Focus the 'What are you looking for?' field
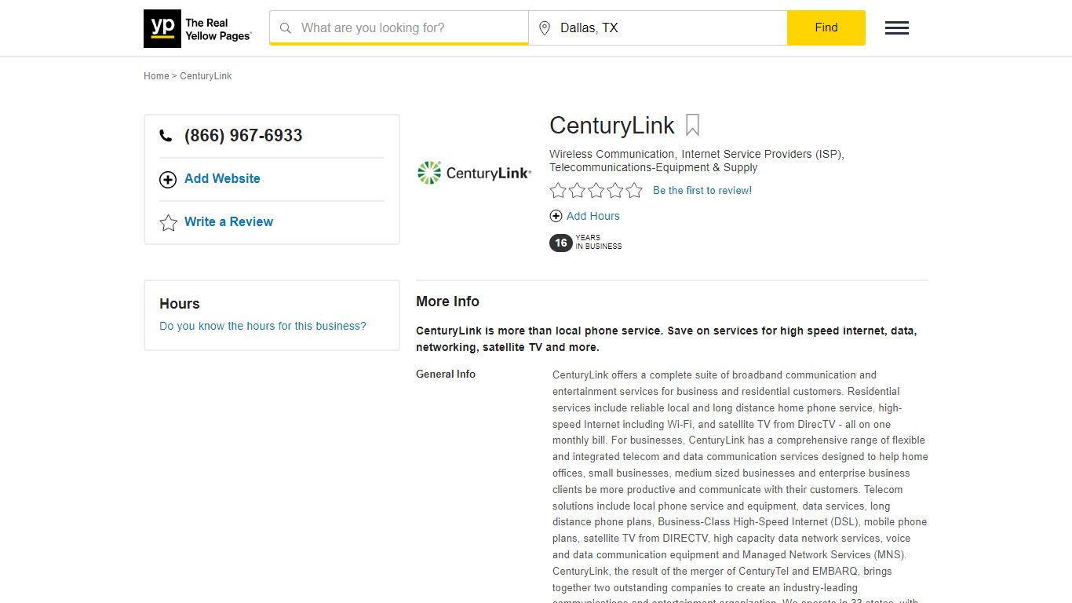Image resolution: width=1072 pixels, height=603 pixels. pyautogui.click(x=399, y=28)
